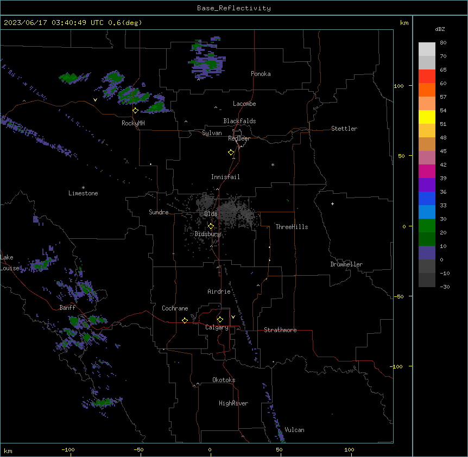Click the yellow diamond marker near RockyMH
This screenshot has width=468, height=457.
click(x=135, y=111)
